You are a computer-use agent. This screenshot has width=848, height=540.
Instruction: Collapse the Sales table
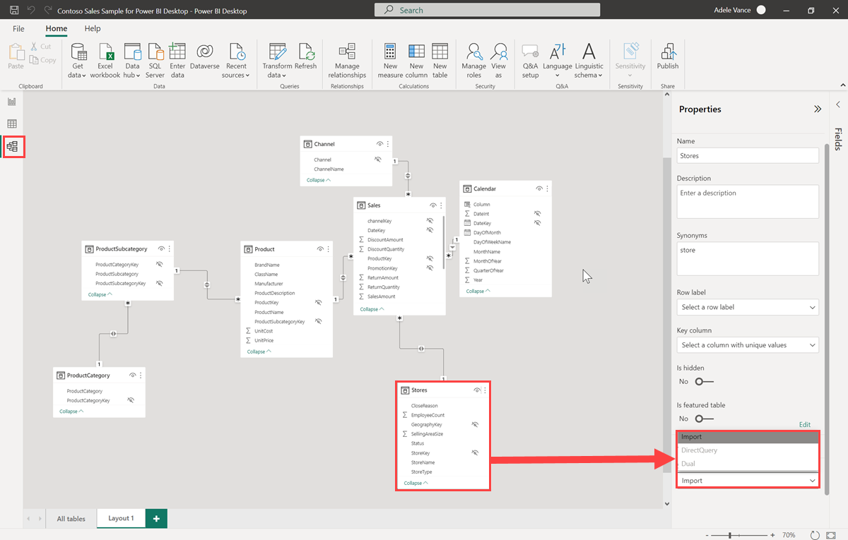coord(372,309)
